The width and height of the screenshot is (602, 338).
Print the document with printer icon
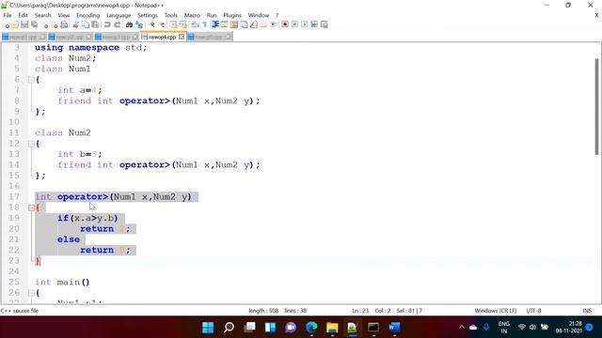click(64, 24)
